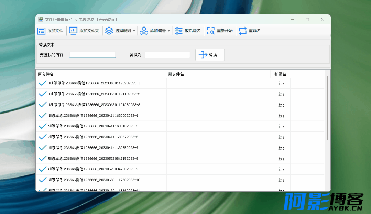Select the filename ending 2023-10
This screenshot has width=371, height=214.
(x=94, y=180)
